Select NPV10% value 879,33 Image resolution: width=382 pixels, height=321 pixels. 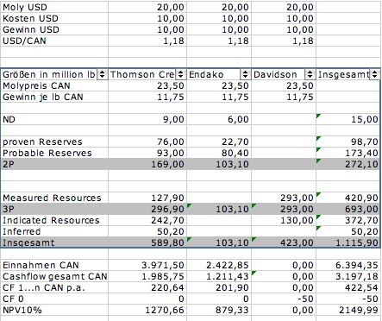[x=219, y=310]
